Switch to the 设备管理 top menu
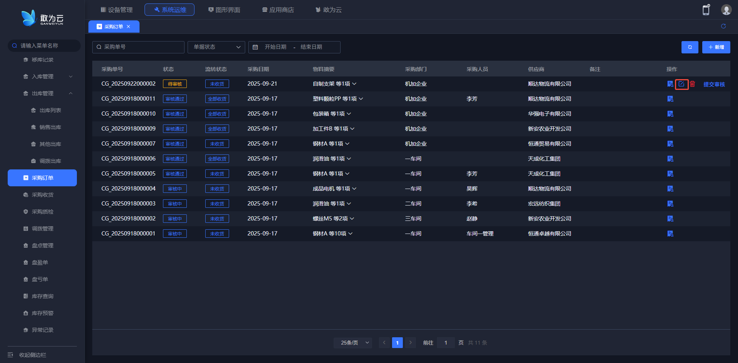This screenshot has width=738, height=363. click(x=116, y=10)
